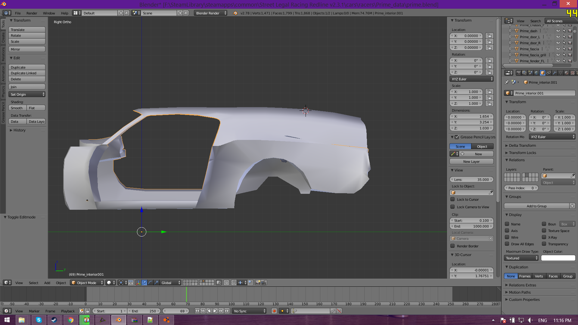Open the Blender Render engine dropdown

[211, 13]
